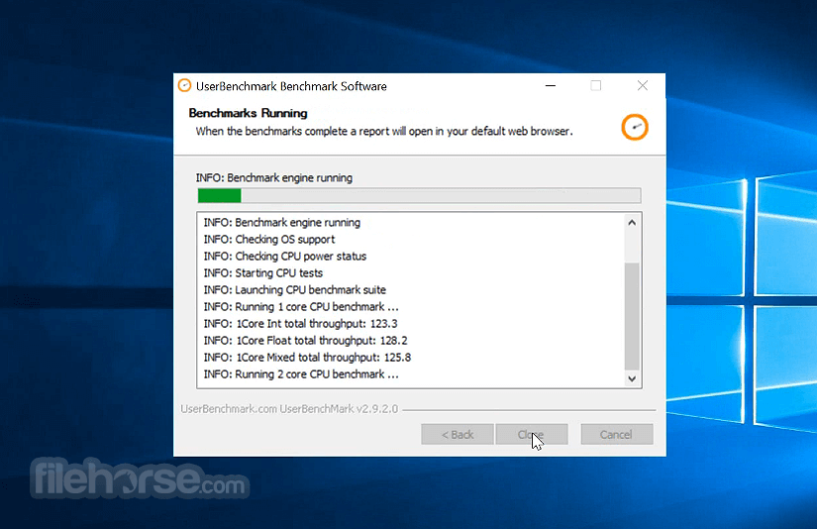Click the window title 'UserBenchmark Benchmark Software'
The image size is (817, 529).
(291, 86)
